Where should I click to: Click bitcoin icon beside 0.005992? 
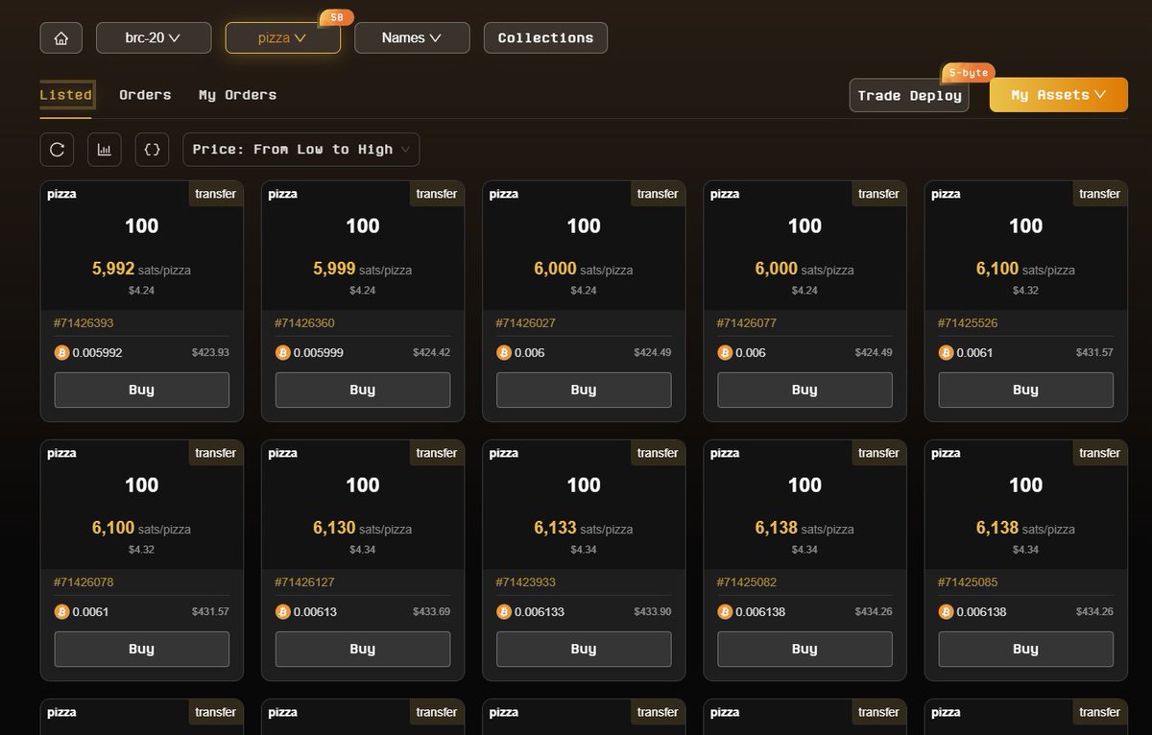coord(61,353)
